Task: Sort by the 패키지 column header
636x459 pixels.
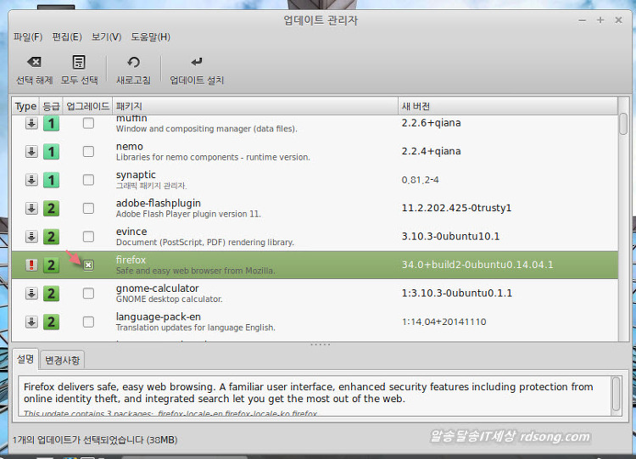Action: click(254, 106)
